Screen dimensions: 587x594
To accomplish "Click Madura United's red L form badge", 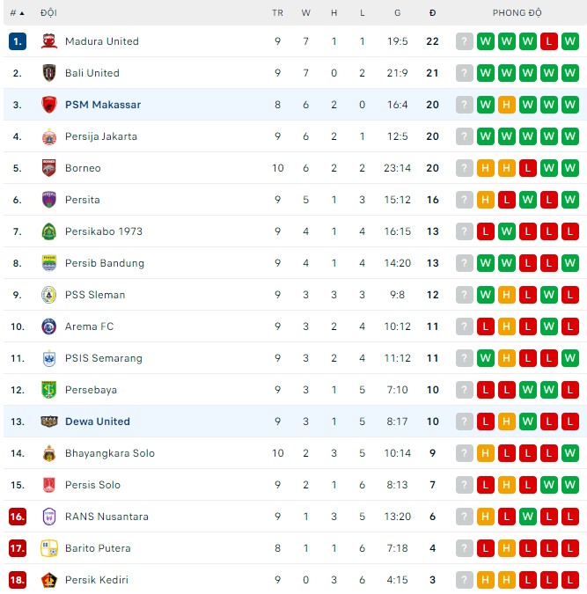I will tap(549, 41).
